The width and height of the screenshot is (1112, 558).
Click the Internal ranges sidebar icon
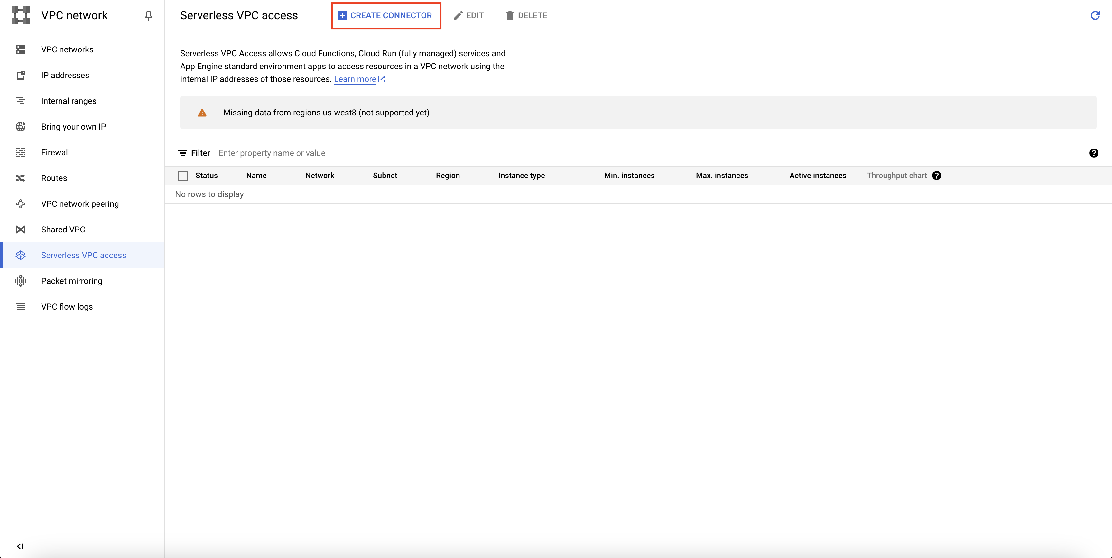coord(20,101)
